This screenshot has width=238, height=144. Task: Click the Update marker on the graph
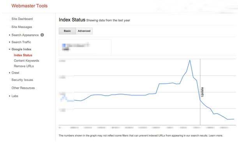tap(202, 92)
